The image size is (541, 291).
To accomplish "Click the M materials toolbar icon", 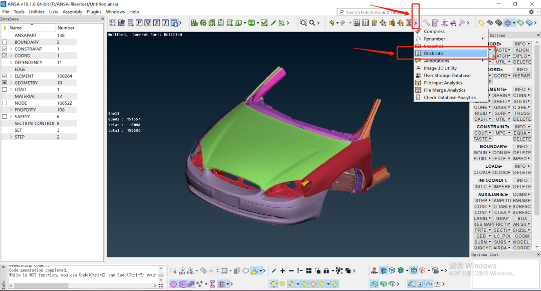I will (x=148, y=23).
